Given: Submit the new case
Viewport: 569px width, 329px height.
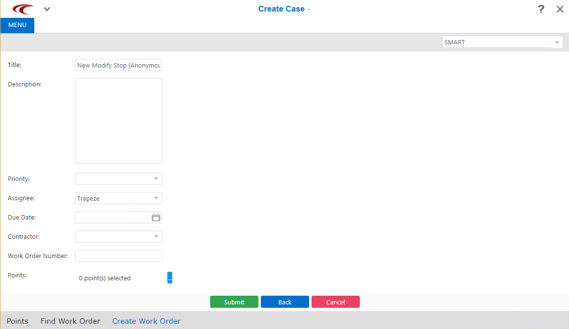Looking at the screenshot, I should pos(234,302).
